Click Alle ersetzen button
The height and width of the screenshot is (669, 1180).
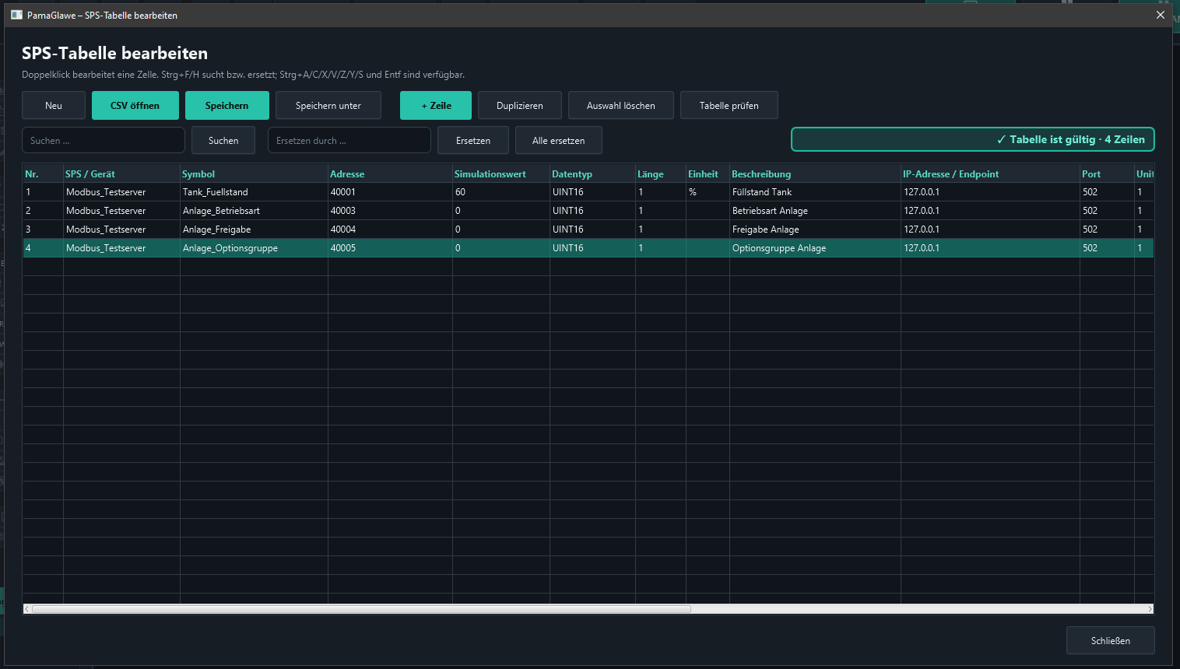tap(559, 141)
